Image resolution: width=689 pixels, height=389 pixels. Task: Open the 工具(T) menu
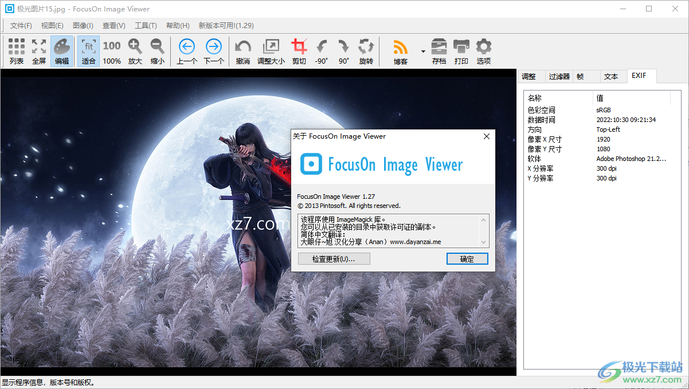click(x=146, y=26)
